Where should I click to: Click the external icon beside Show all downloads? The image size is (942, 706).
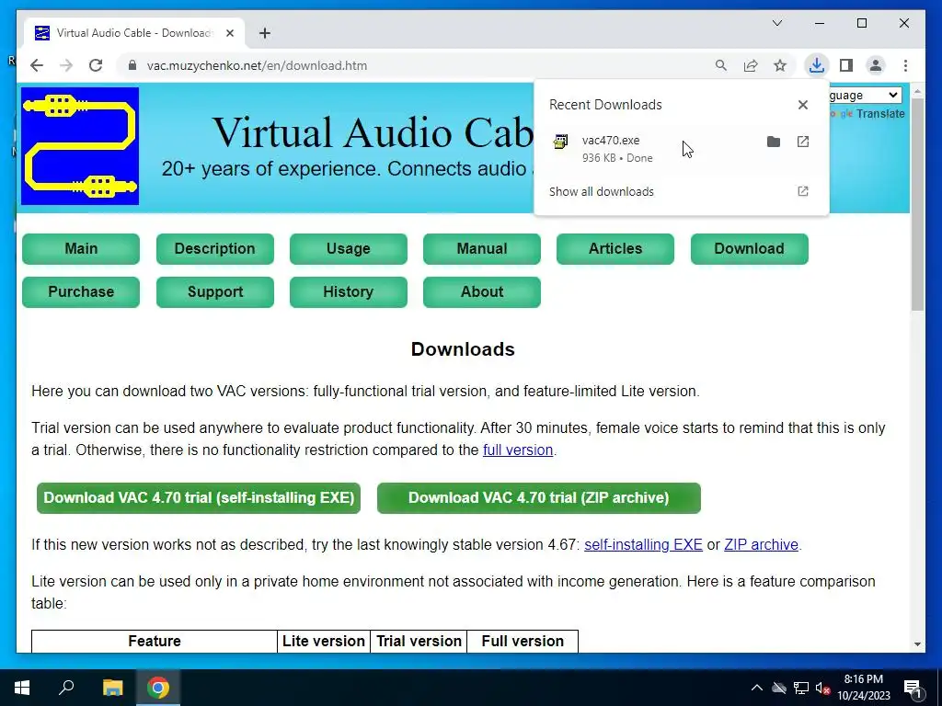[x=802, y=191]
